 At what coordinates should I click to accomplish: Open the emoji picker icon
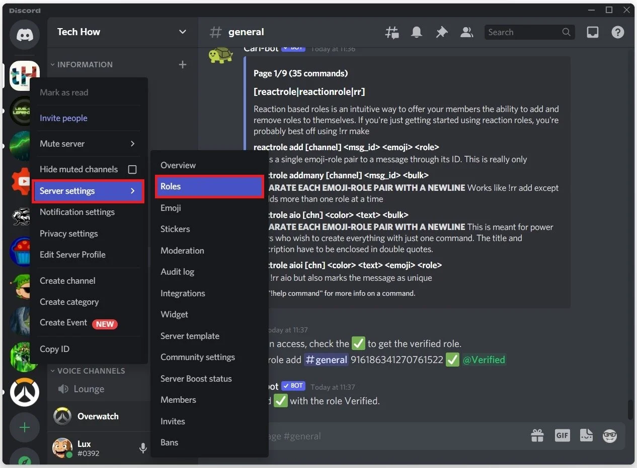point(610,435)
